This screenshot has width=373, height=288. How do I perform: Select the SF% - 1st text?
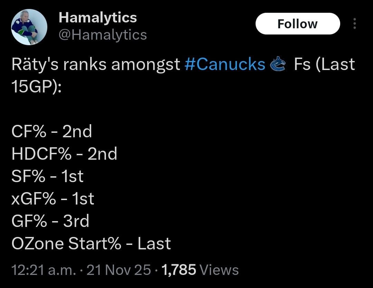coord(47,176)
